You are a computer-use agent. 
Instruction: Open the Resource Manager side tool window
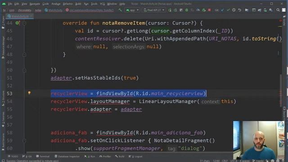(x=3, y=47)
